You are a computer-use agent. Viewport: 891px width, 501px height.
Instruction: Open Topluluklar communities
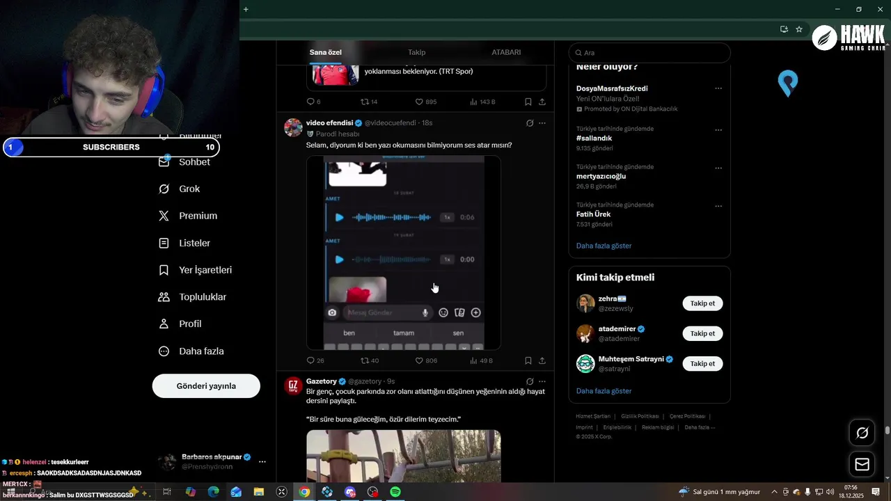click(193, 297)
